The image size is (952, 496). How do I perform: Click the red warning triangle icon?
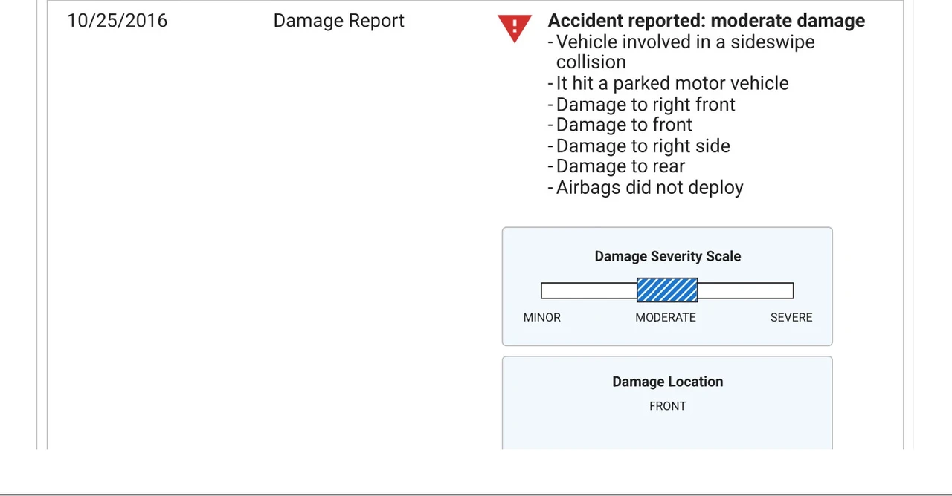point(515,27)
